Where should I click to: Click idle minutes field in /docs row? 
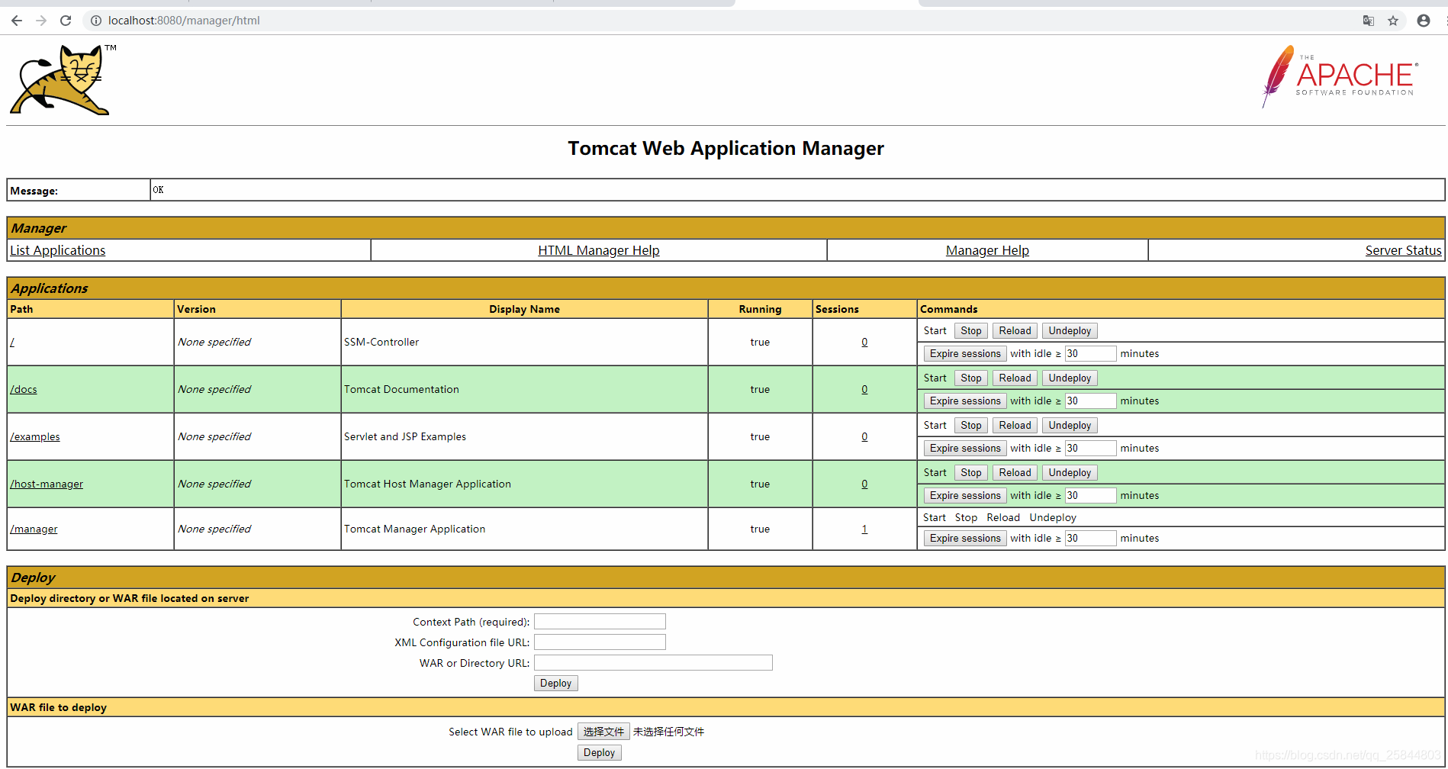click(1090, 401)
